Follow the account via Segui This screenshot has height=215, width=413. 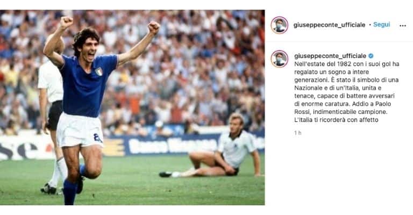381,25
